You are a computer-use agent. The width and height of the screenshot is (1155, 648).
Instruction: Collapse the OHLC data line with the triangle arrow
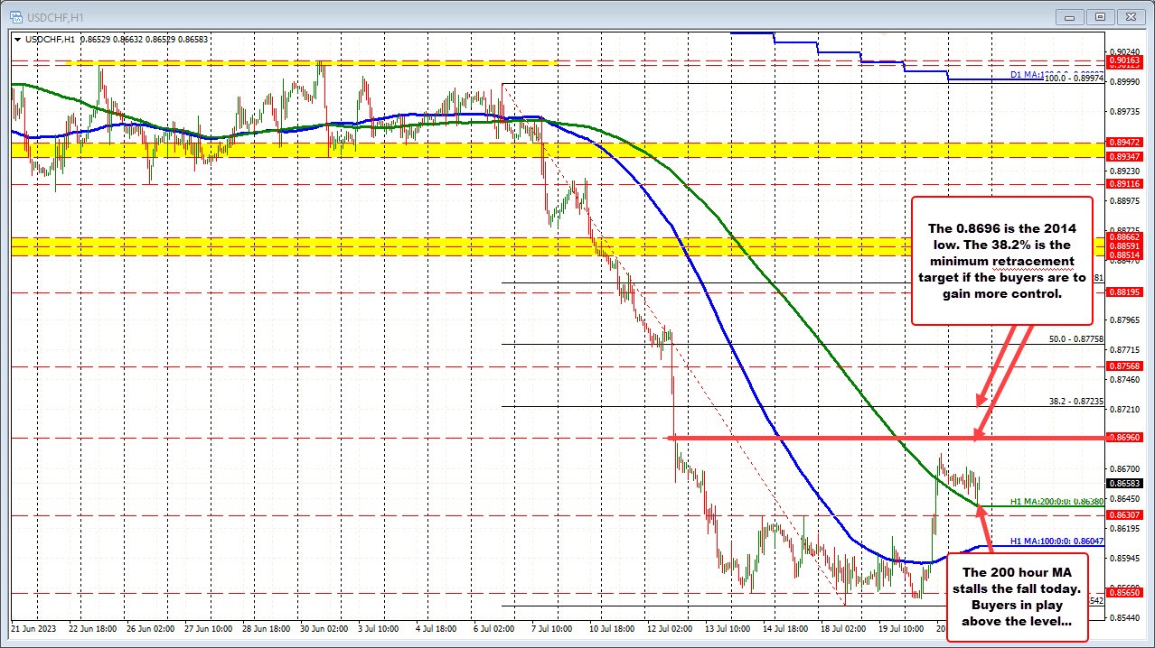pos(17,40)
